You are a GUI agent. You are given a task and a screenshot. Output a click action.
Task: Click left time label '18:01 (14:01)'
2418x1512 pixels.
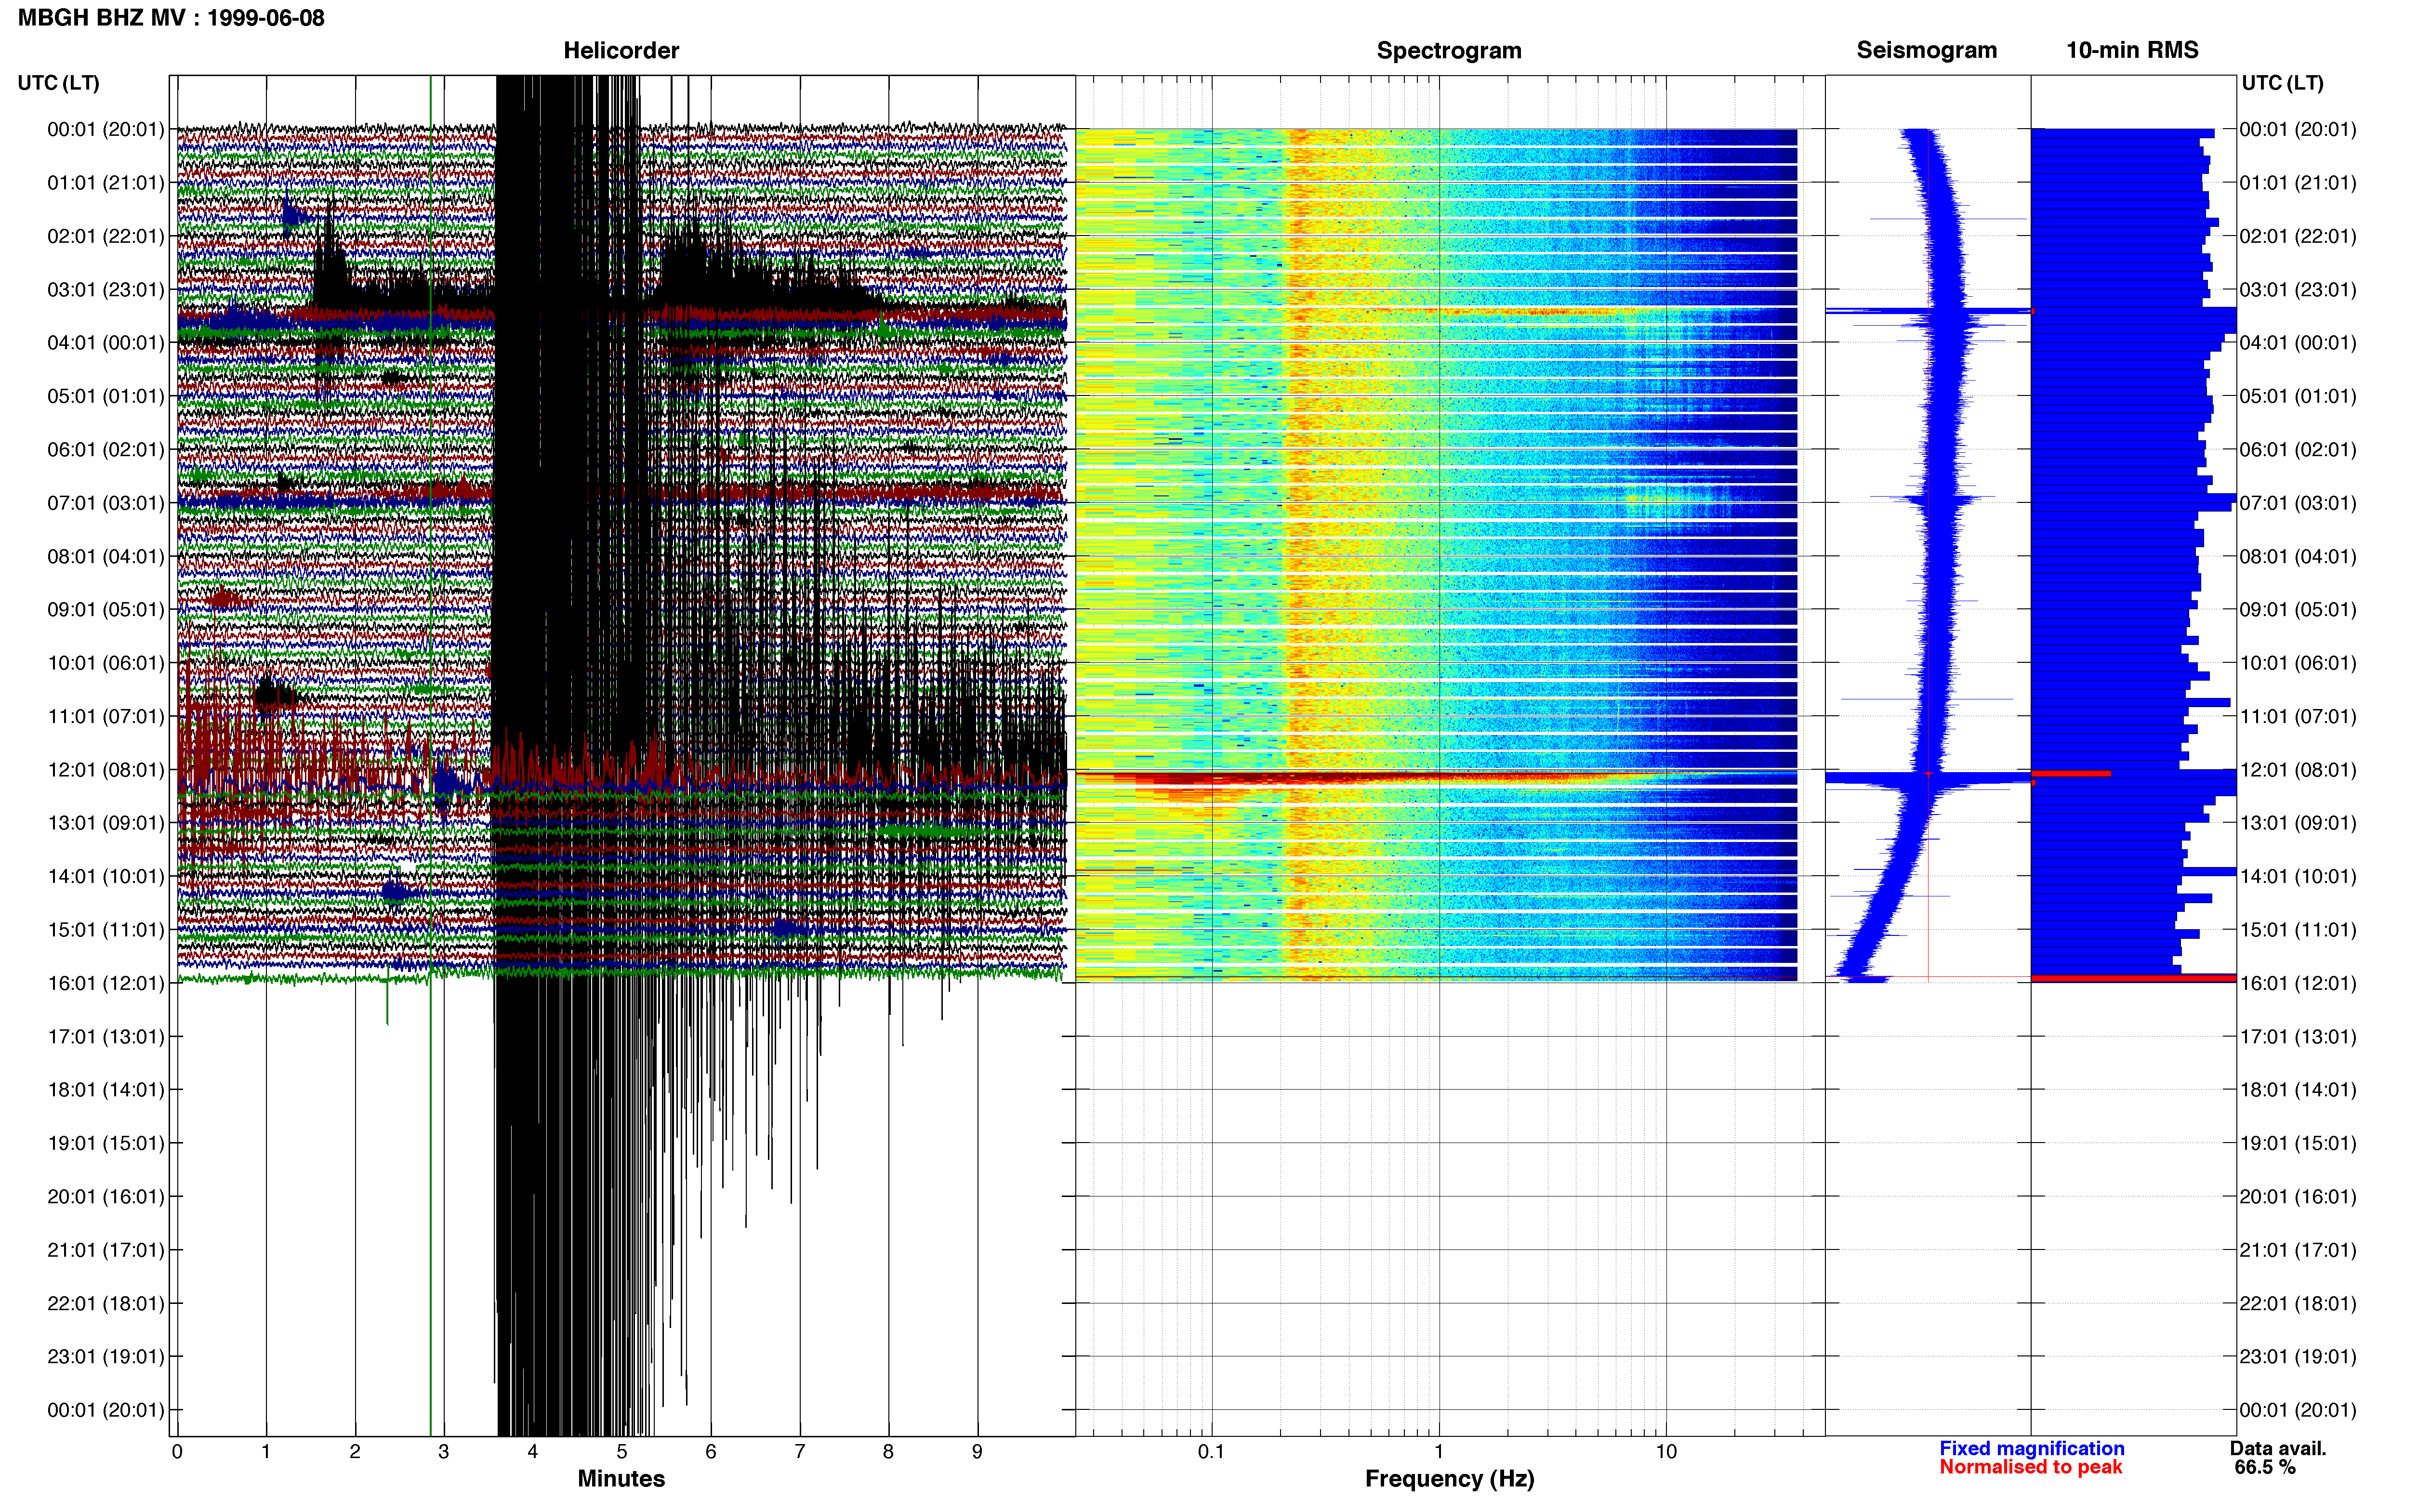105,1089
